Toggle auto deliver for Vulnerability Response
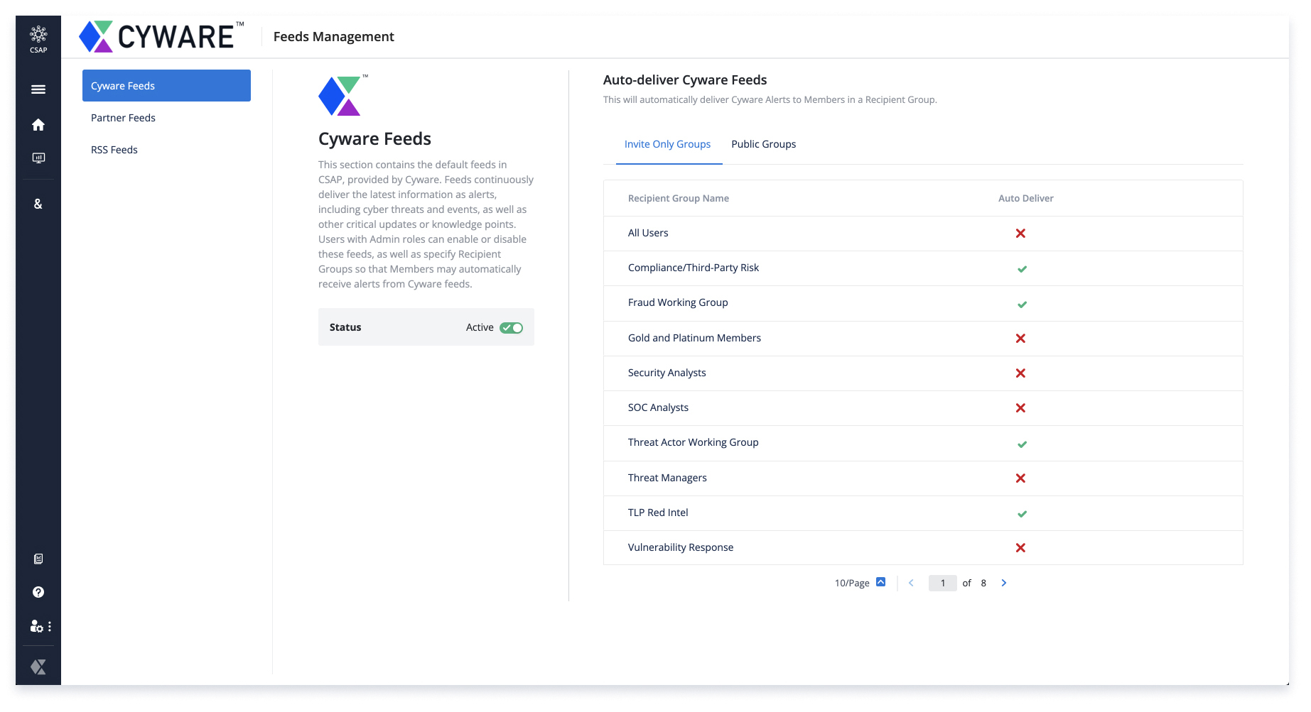Image resolution: width=1311 pixels, height=712 pixels. point(1020,548)
